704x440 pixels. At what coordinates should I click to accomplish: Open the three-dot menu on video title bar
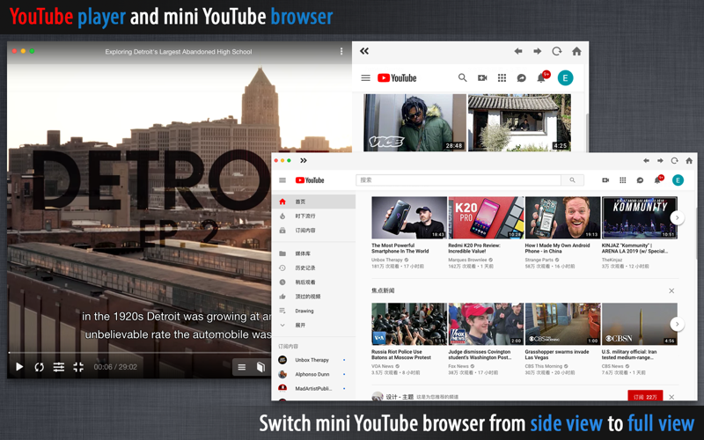point(341,52)
